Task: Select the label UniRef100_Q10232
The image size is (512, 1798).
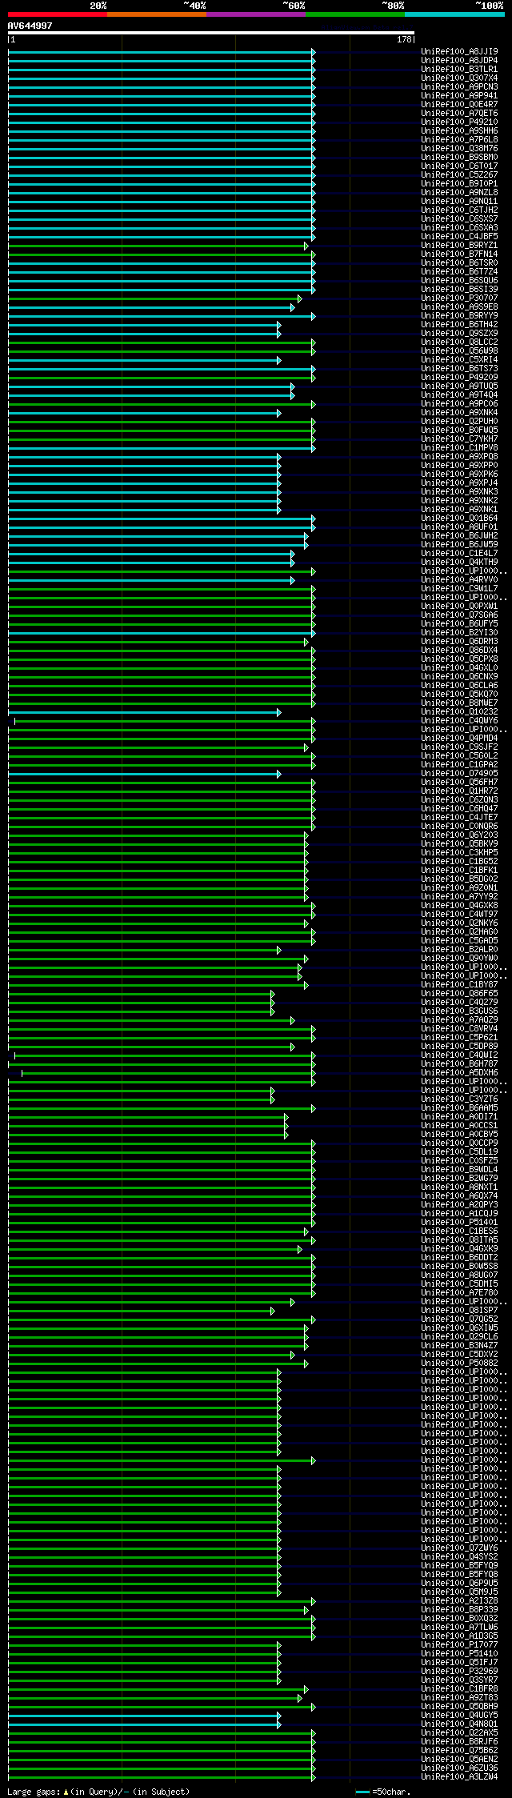Action: coord(459,712)
